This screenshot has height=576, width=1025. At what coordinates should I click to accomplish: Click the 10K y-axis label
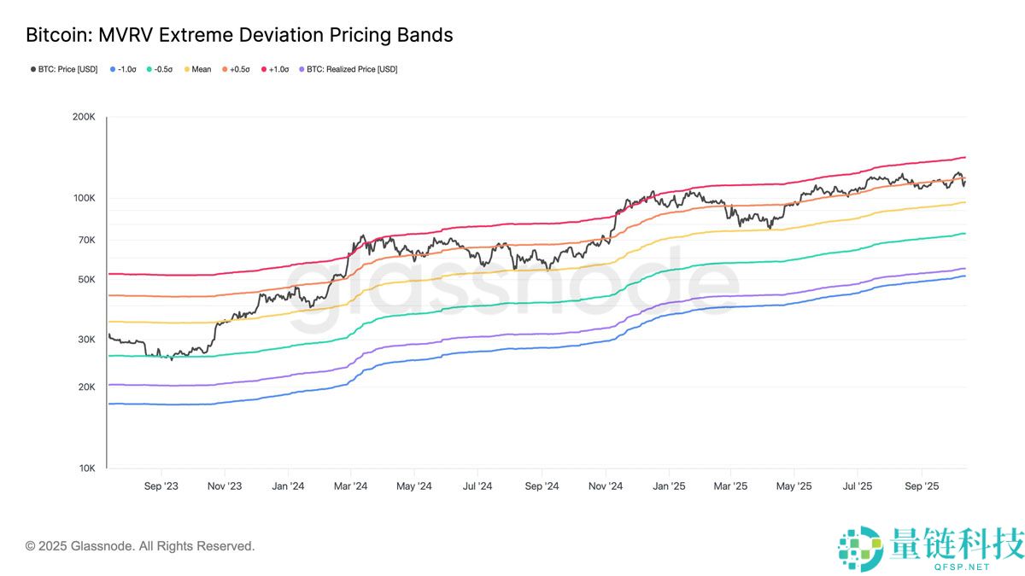(x=85, y=468)
